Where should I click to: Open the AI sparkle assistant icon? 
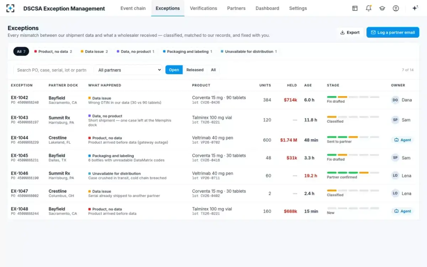point(415,8)
